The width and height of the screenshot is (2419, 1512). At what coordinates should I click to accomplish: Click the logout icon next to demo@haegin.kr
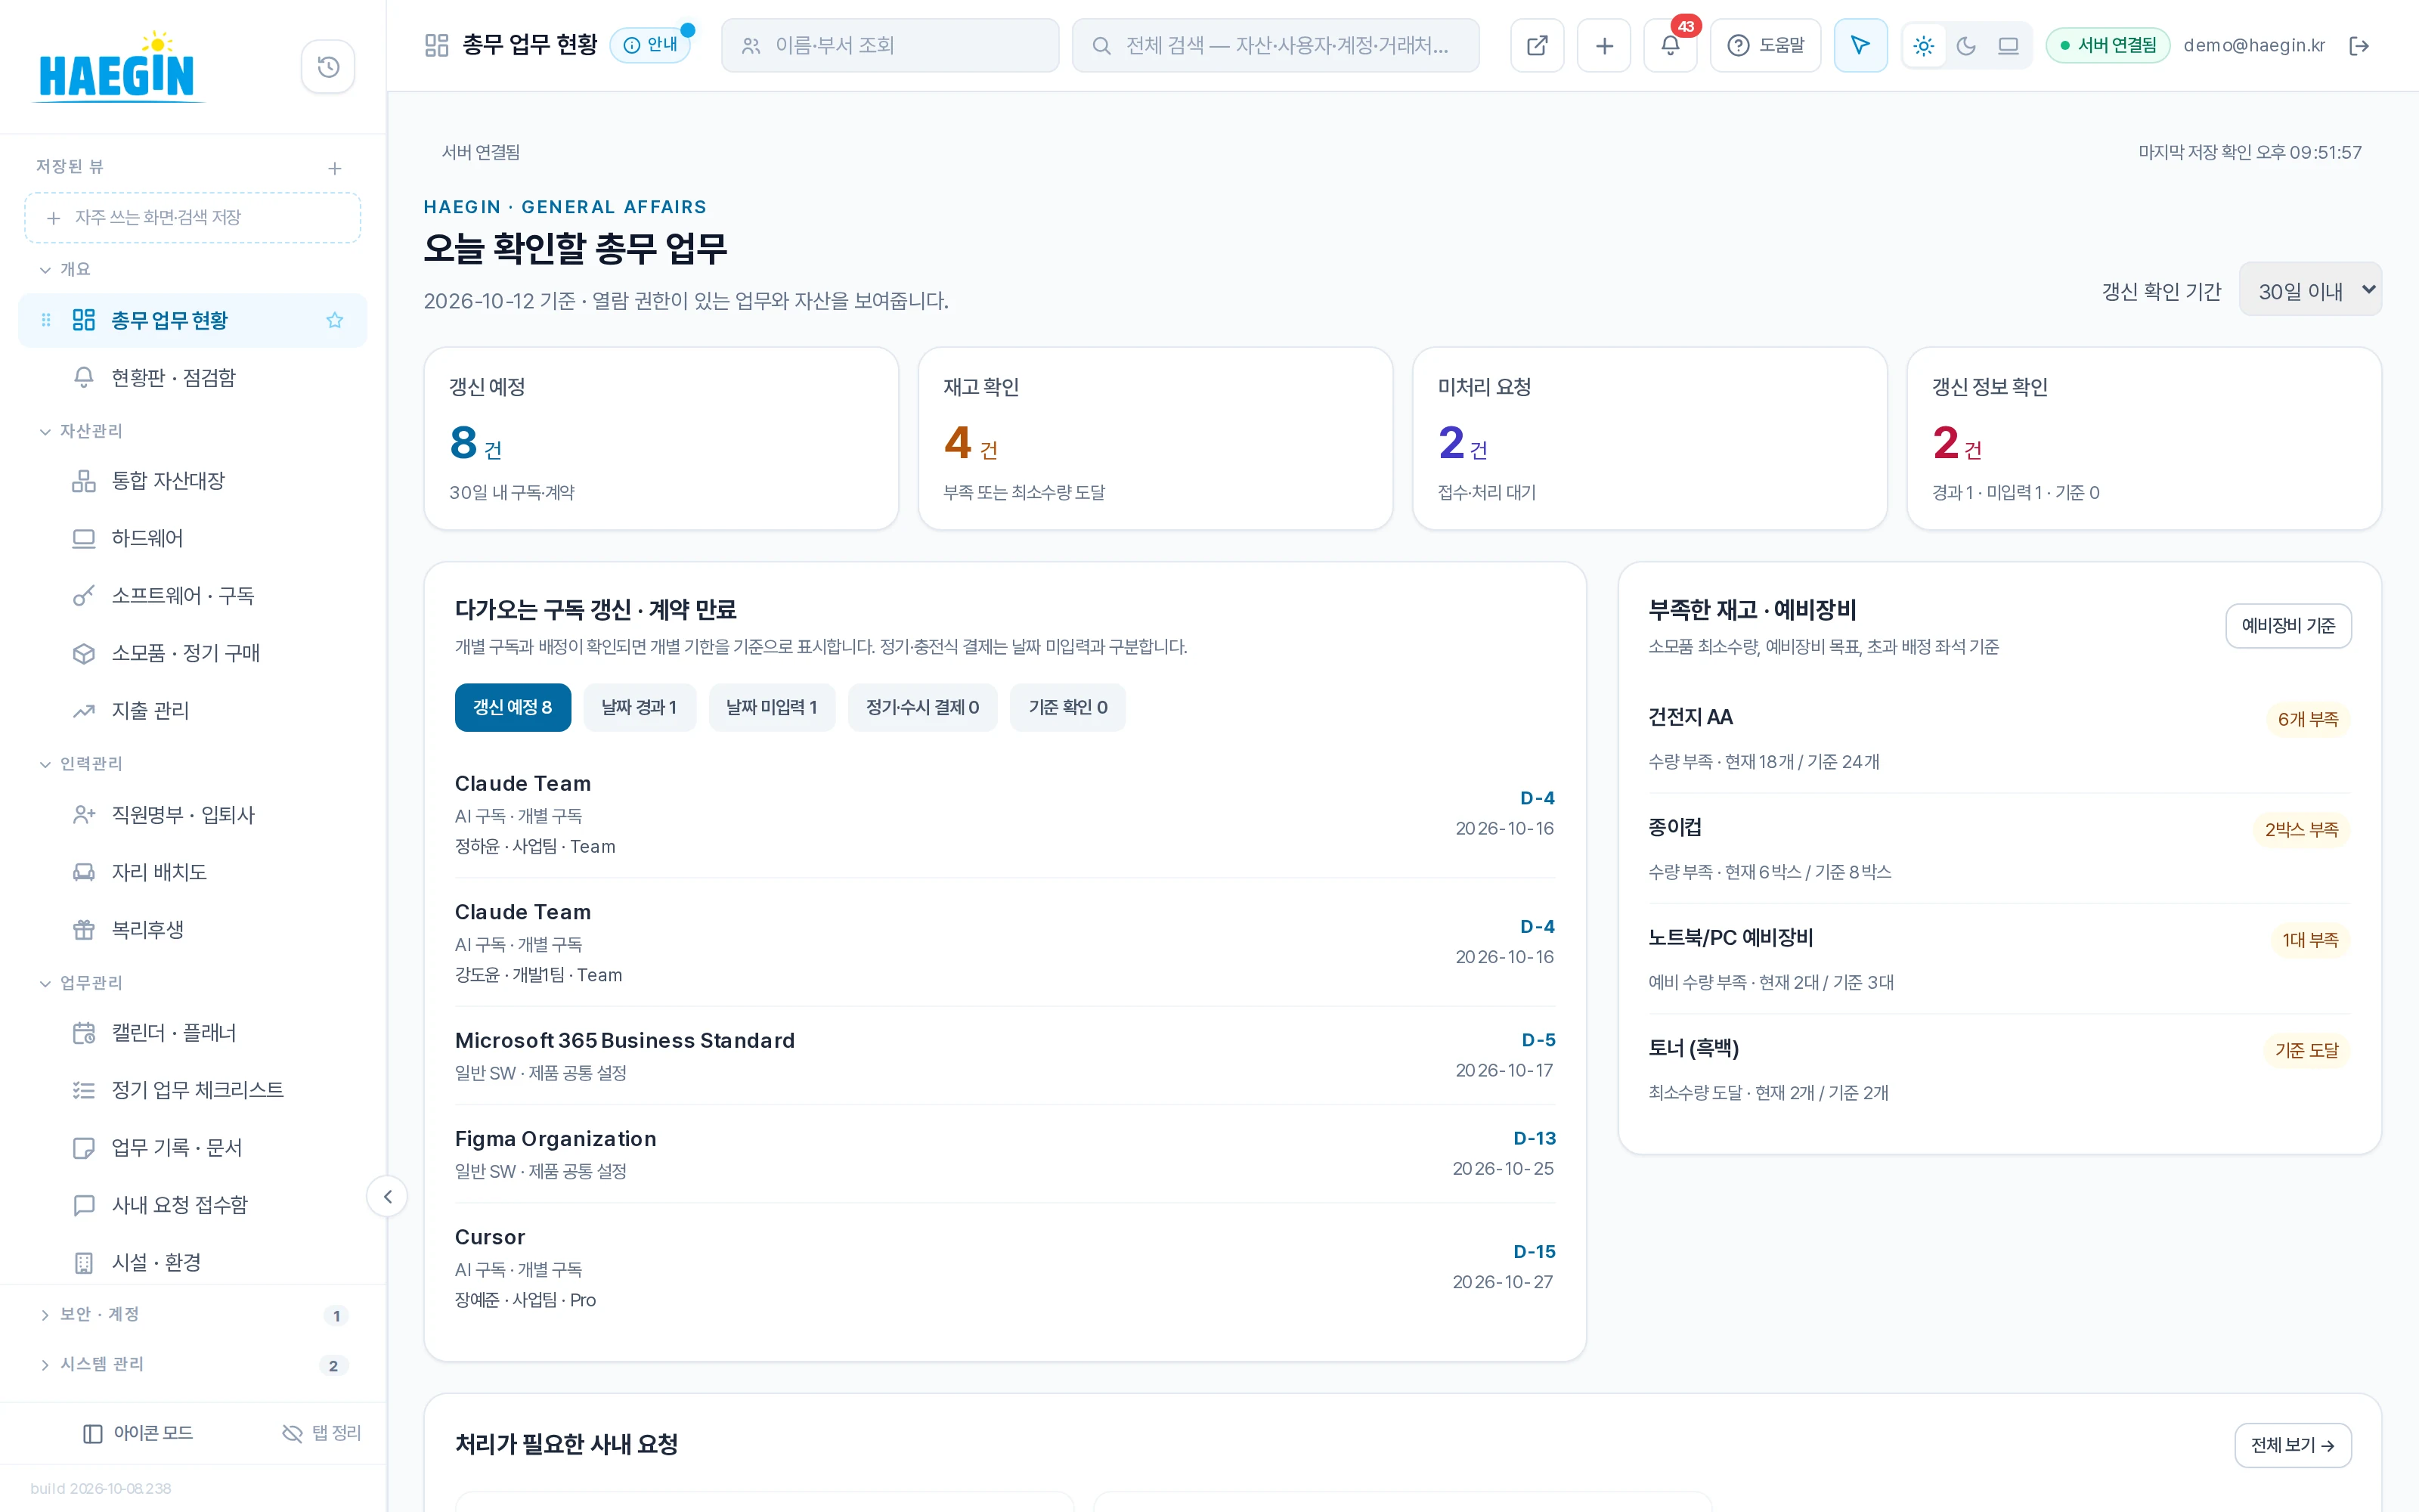click(2359, 46)
